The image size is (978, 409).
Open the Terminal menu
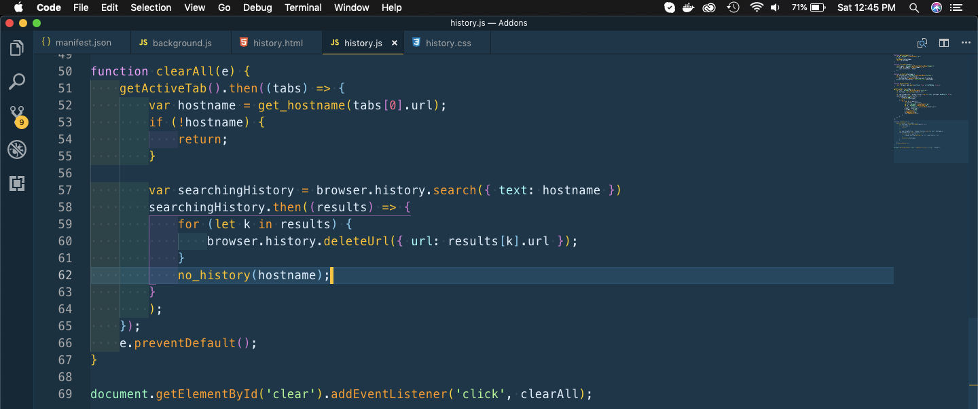[x=303, y=7]
